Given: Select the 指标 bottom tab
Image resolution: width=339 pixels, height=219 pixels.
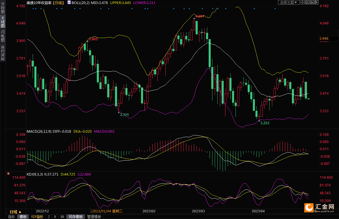Looking at the screenshot, I should [11, 217].
